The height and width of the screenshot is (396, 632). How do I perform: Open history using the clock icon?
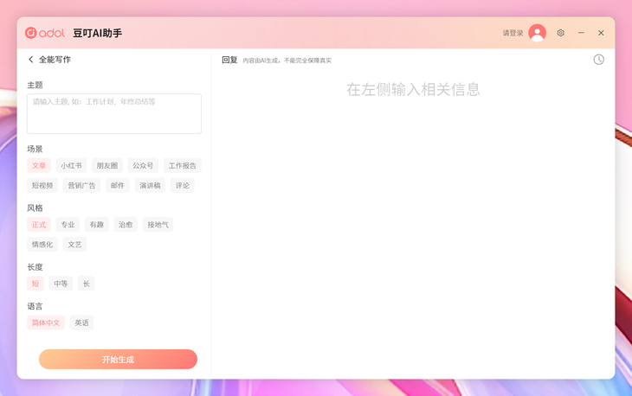pos(598,60)
